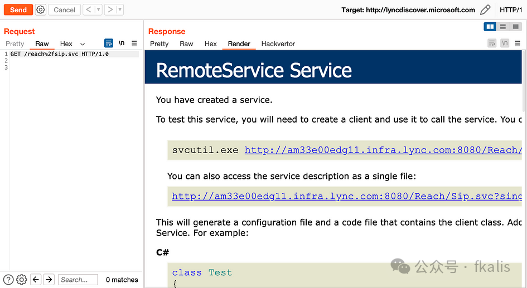Click the C# heading
The width and height of the screenshot is (527, 288).
[163, 252]
